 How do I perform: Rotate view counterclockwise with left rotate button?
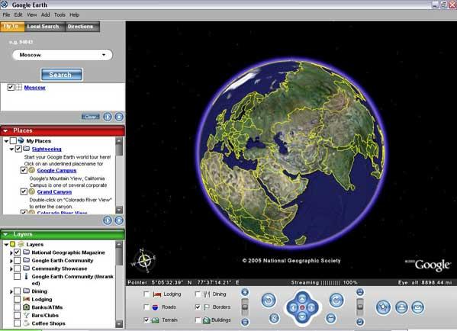(269, 300)
